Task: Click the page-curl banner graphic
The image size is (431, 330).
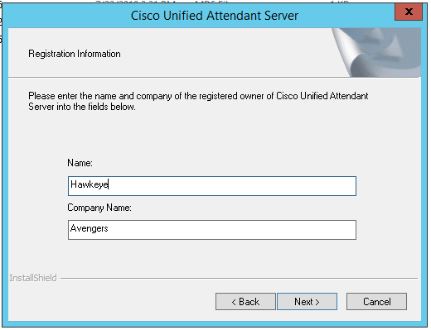Action: pos(376,52)
